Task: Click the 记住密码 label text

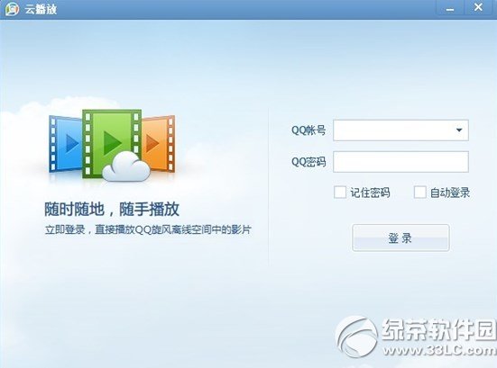Action: pos(370,193)
